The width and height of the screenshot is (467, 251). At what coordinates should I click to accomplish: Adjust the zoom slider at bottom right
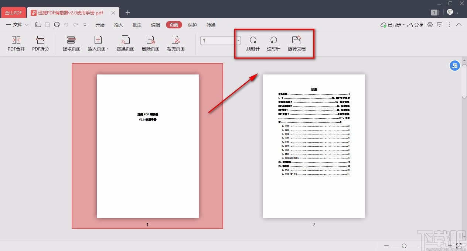[x=404, y=245]
